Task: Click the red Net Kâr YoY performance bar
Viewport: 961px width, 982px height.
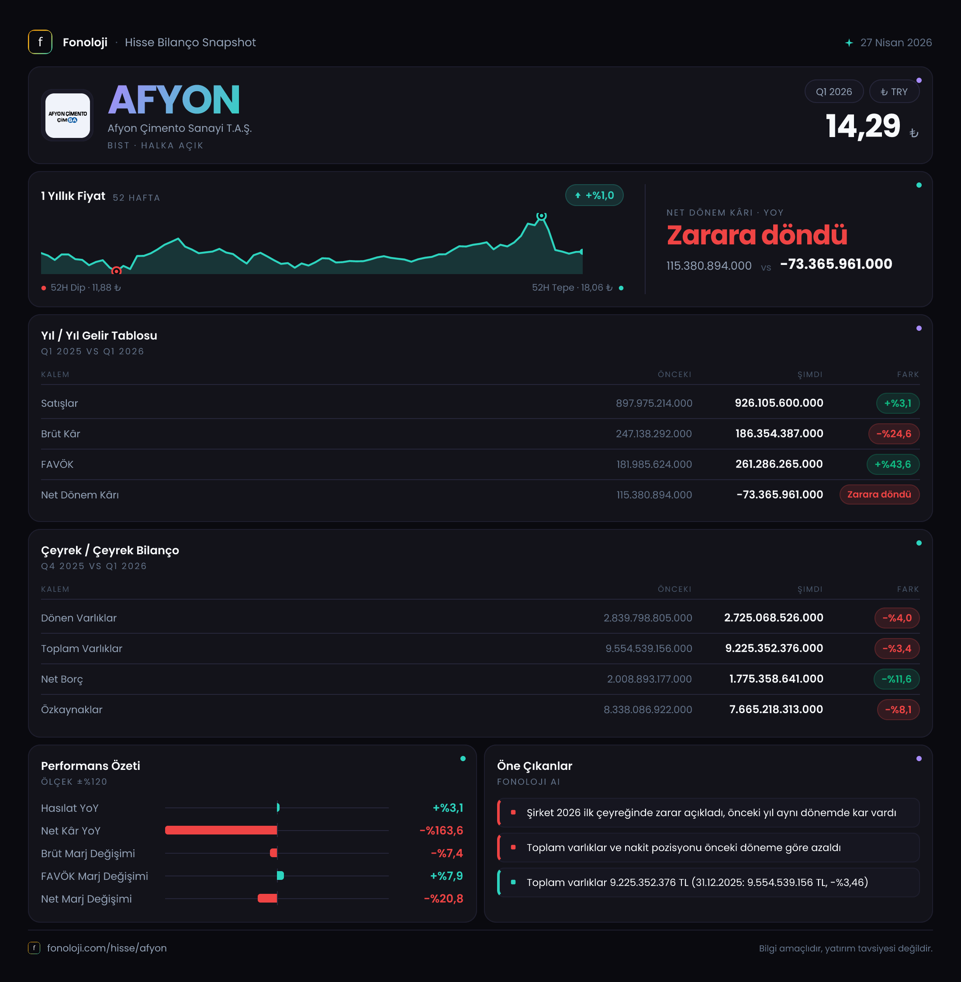Action: click(x=221, y=830)
